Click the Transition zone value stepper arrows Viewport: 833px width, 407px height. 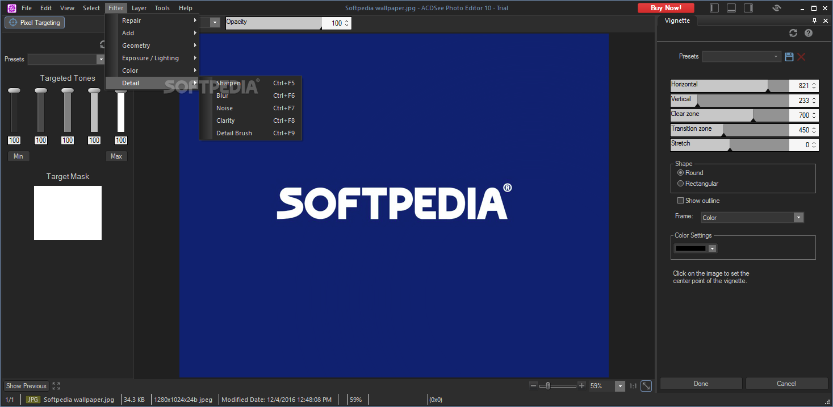point(814,130)
